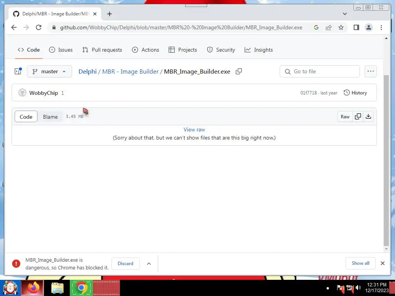Viewport: 395px width, 296px height.
Task: Select the Code view toggle
Action: click(26, 116)
